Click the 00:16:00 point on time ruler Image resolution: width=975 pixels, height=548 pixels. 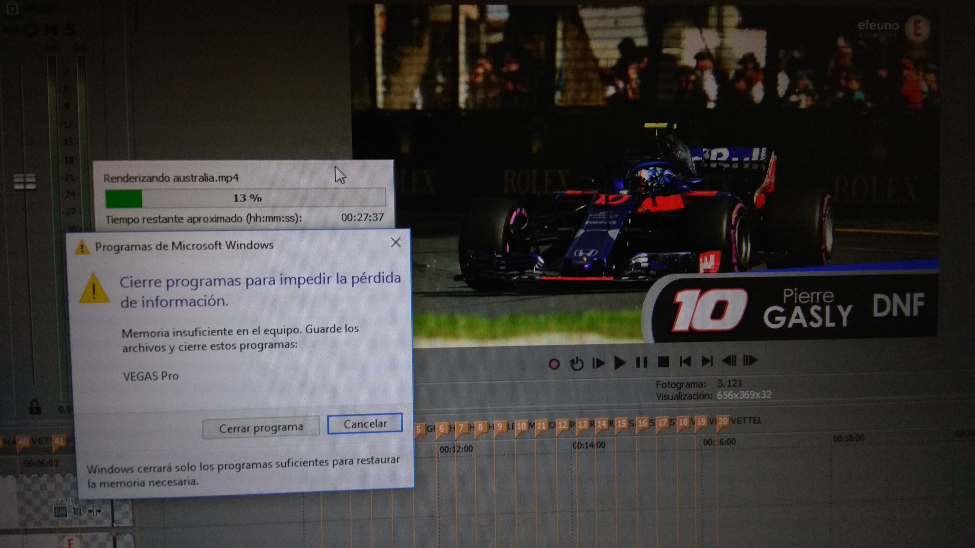tap(719, 442)
